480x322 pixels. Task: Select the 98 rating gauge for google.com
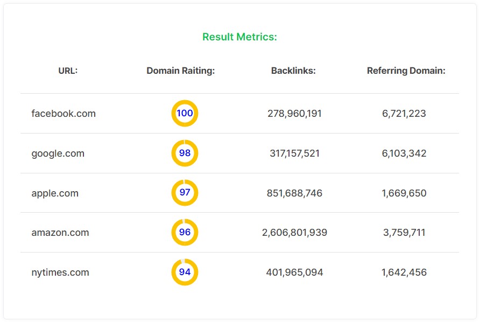tap(185, 153)
